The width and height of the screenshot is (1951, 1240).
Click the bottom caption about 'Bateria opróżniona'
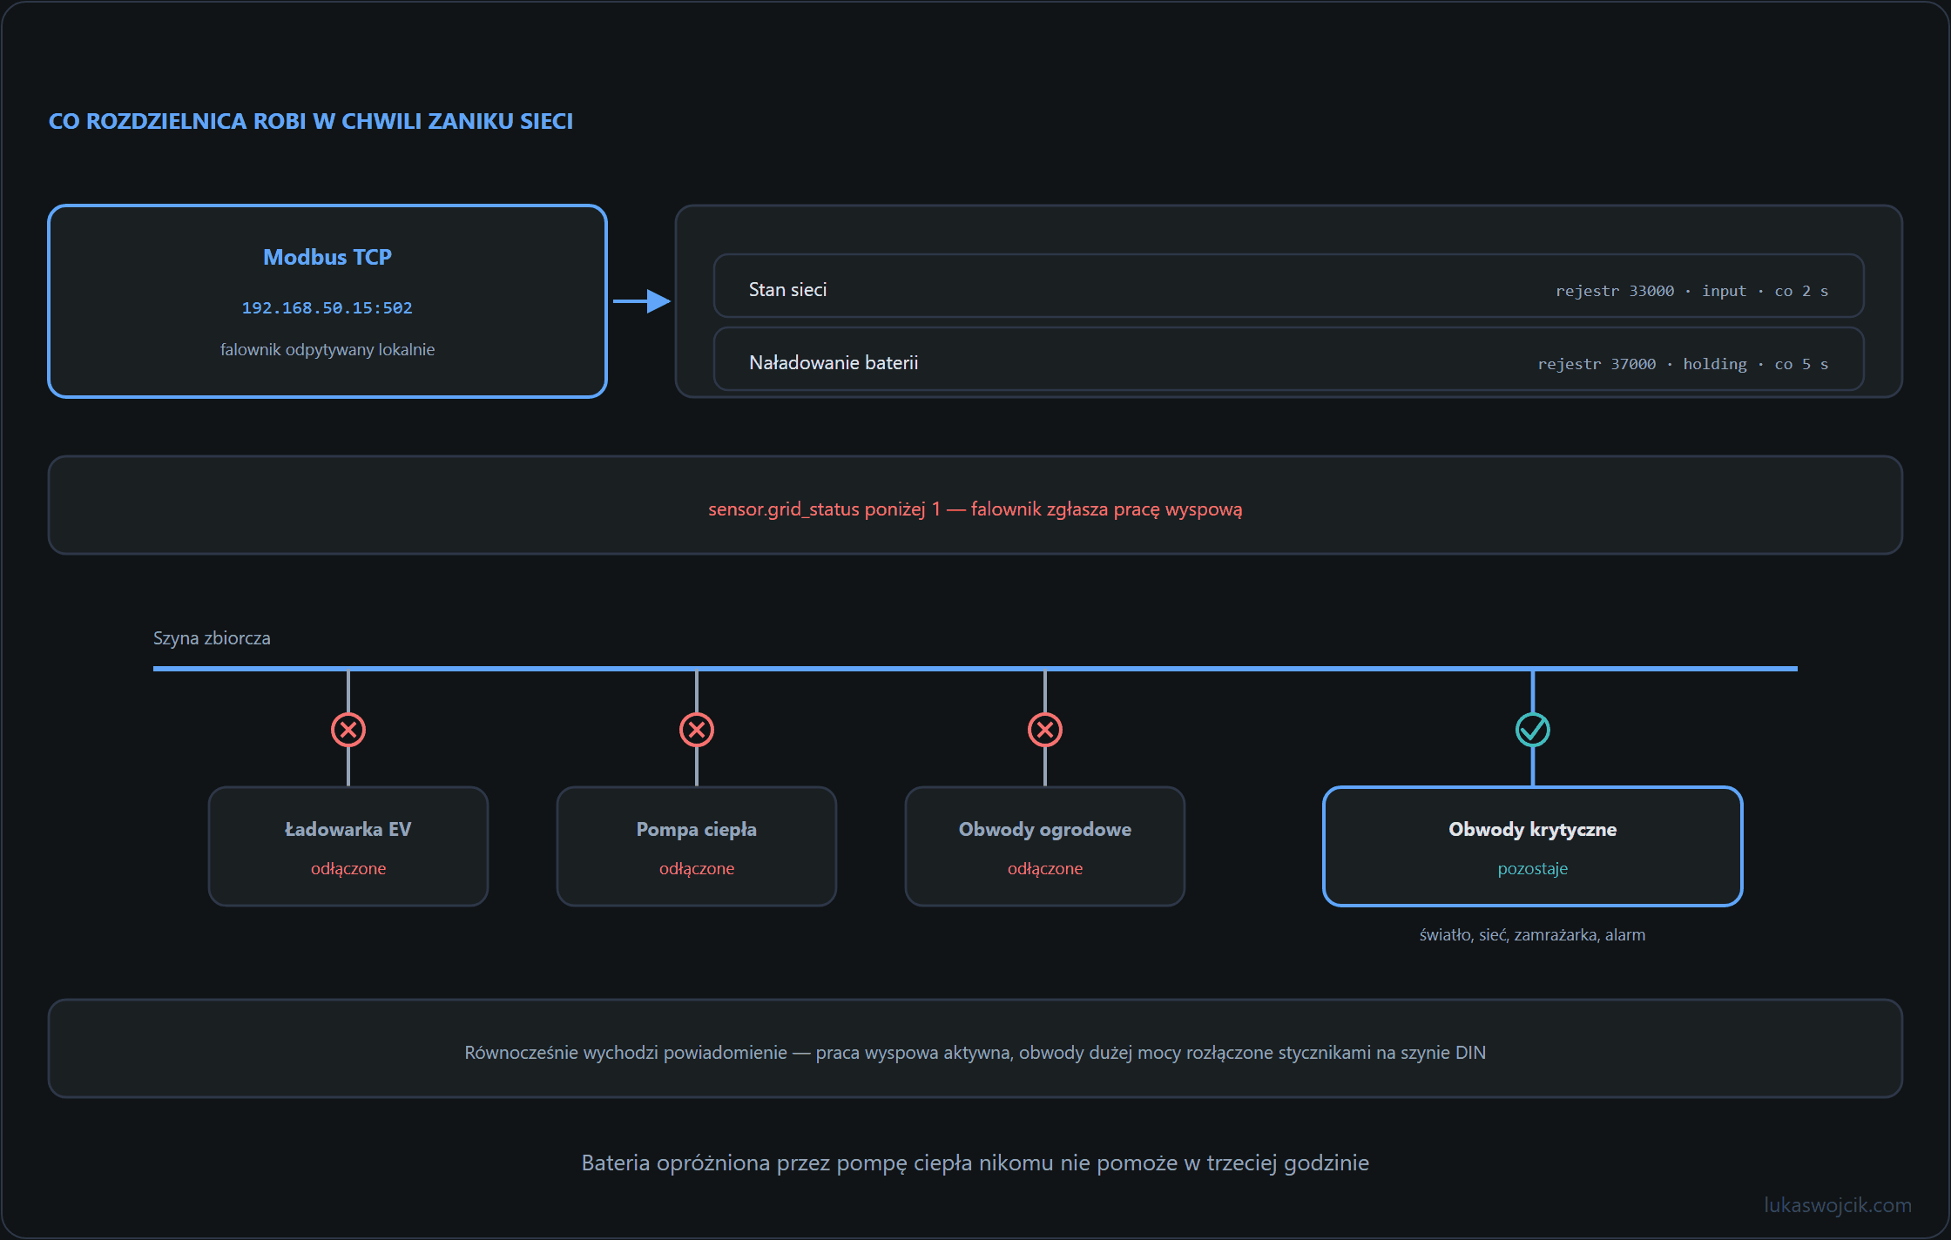pos(975,1163)
